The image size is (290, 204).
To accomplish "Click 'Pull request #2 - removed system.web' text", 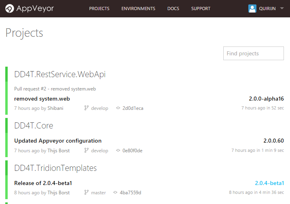I will click(x=55, y=89).
